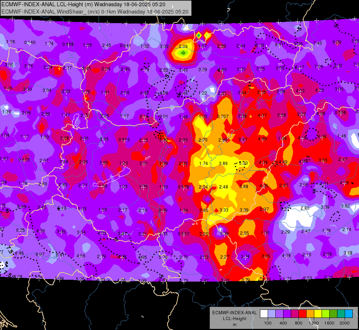Click the wind shear value 0.140
The image size is (359, 330).
30,43
